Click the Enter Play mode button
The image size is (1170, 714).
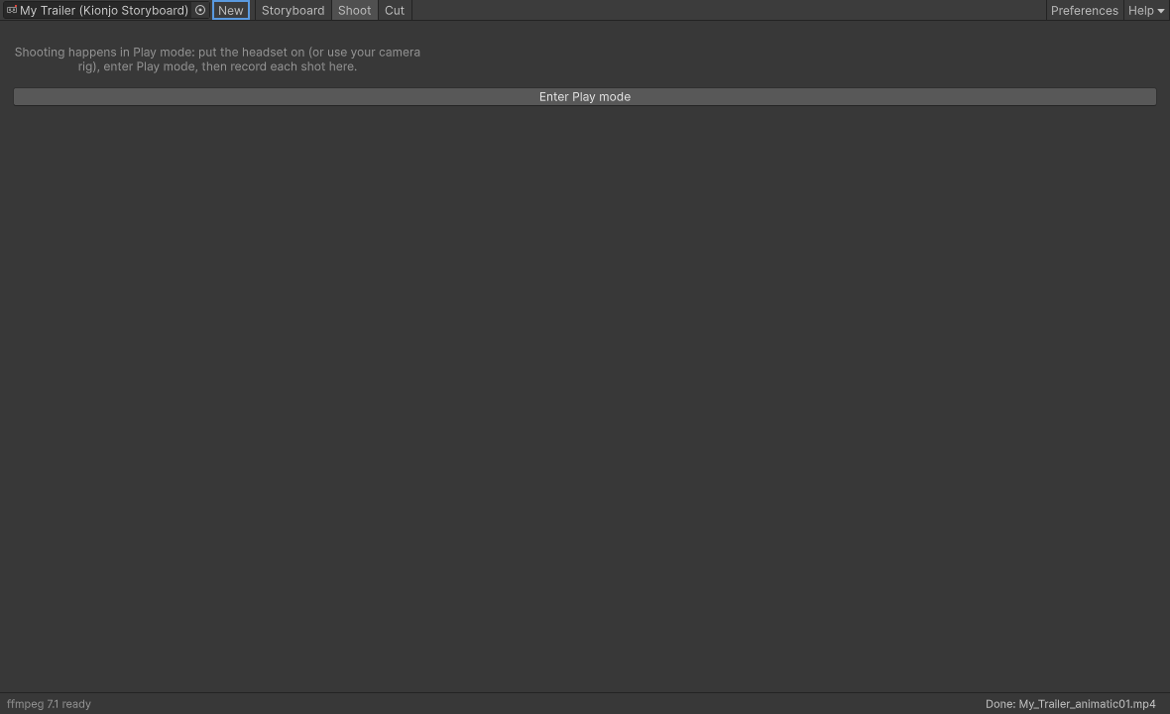(x=585, y=97)
